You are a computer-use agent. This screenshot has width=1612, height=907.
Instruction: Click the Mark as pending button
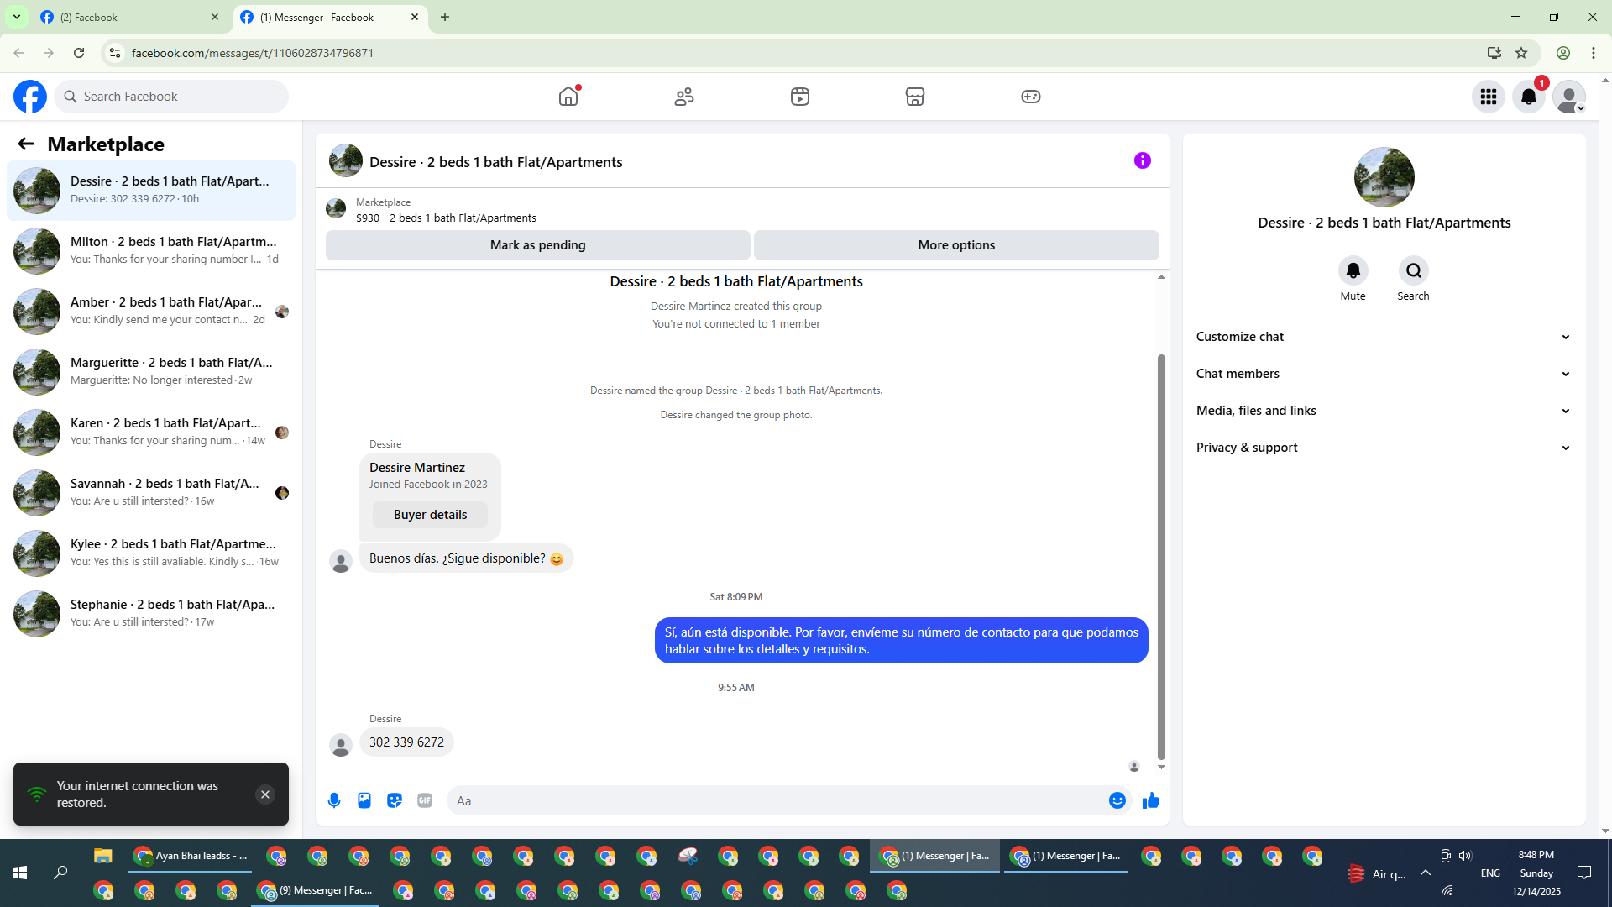point(537,245)
